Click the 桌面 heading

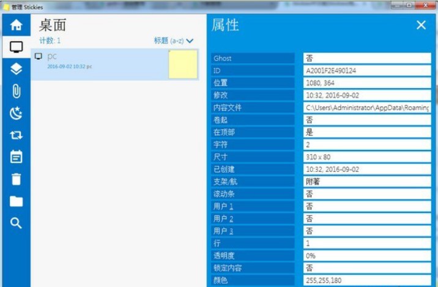coord(53,25)
